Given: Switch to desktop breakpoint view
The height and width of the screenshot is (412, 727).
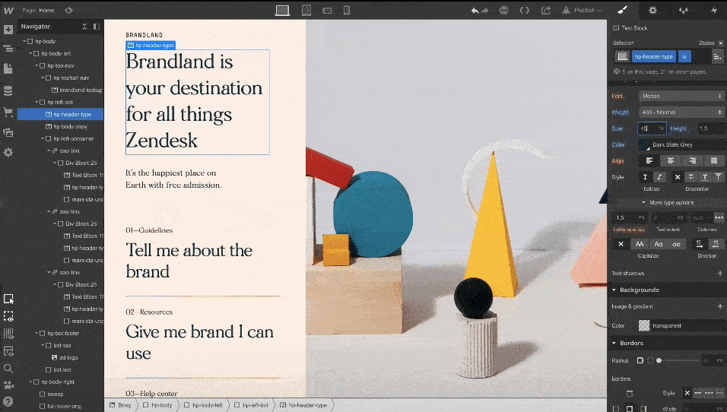Looking at the screenshot, I should [x=282, y=10].
